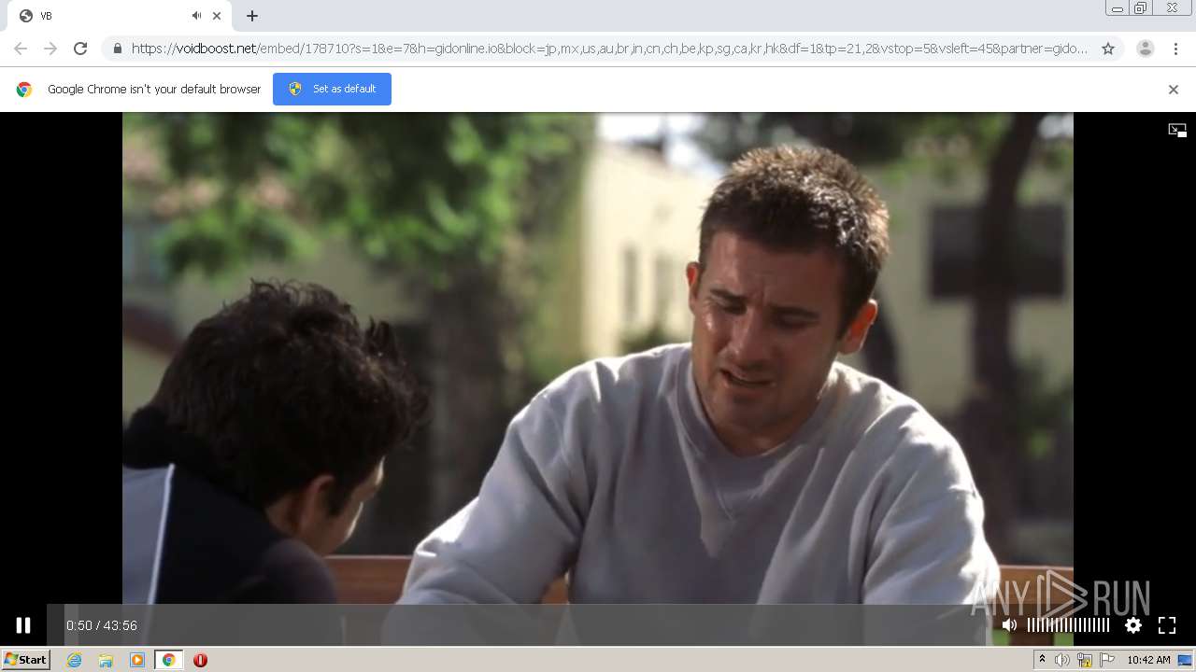
Task: Open Chrome three-dot menu
Action: (1176, 49)
